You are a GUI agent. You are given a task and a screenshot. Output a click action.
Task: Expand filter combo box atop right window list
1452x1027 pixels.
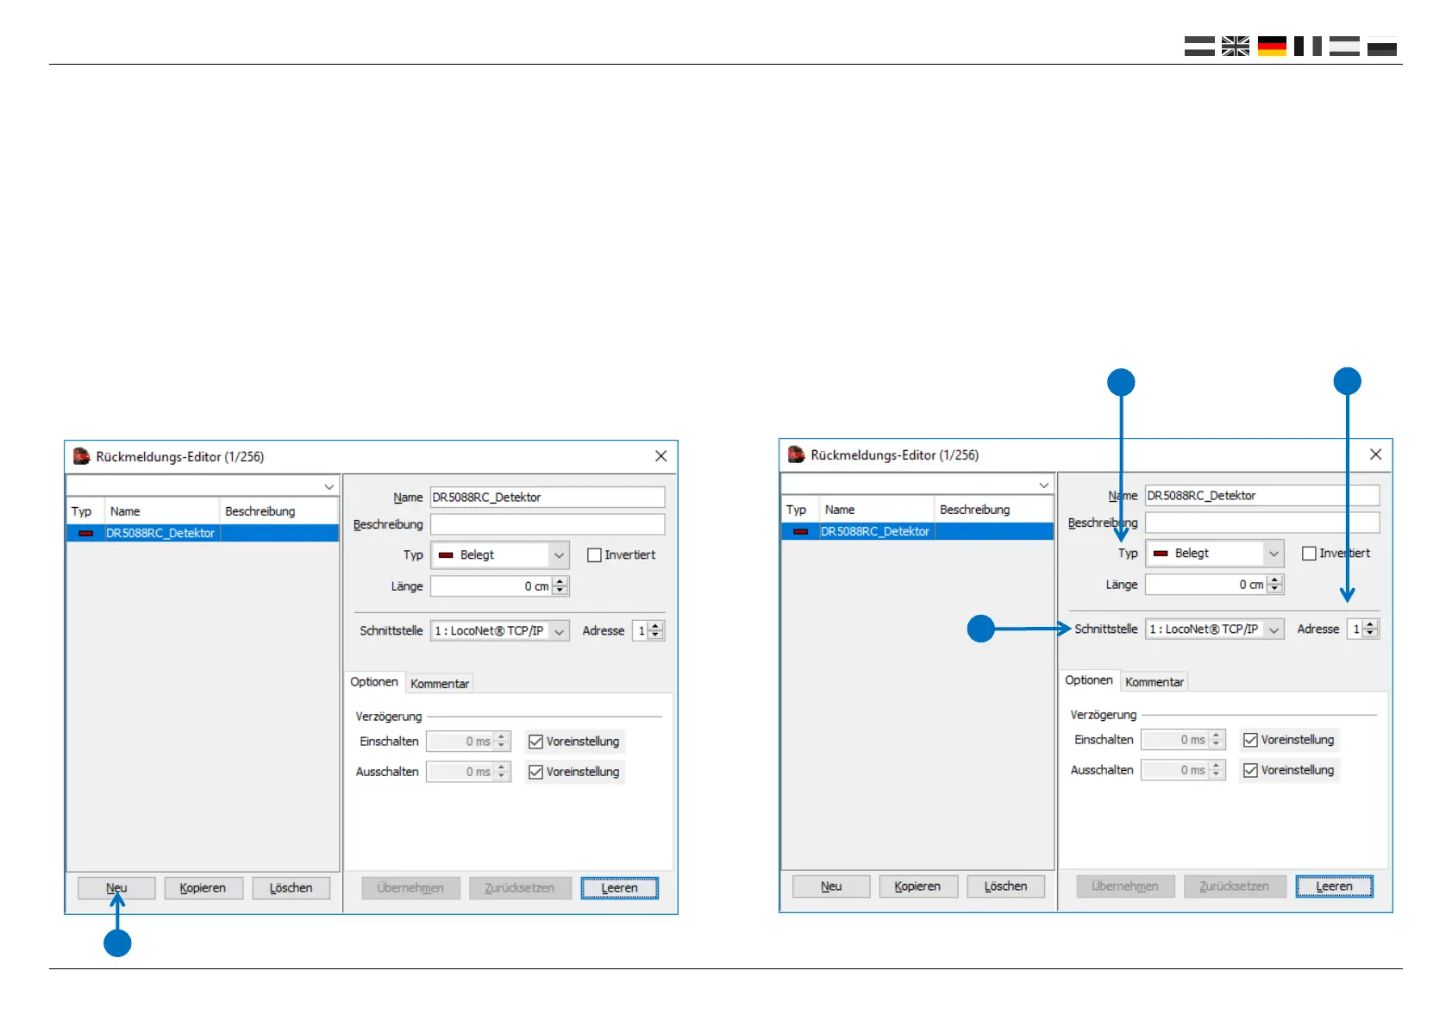1043,485
